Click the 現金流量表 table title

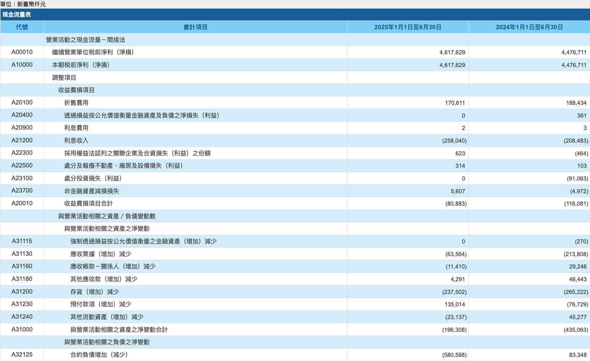16,14
